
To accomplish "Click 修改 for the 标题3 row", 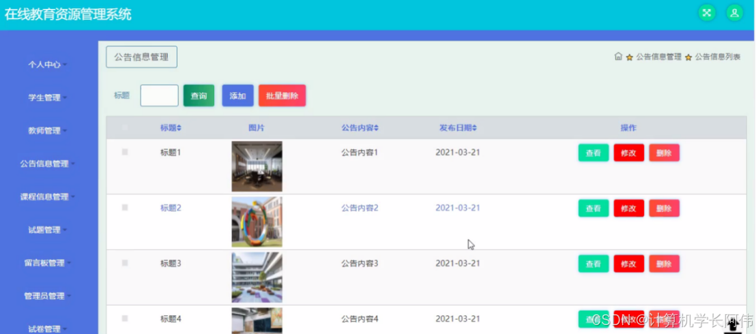I will click(628, 264).
